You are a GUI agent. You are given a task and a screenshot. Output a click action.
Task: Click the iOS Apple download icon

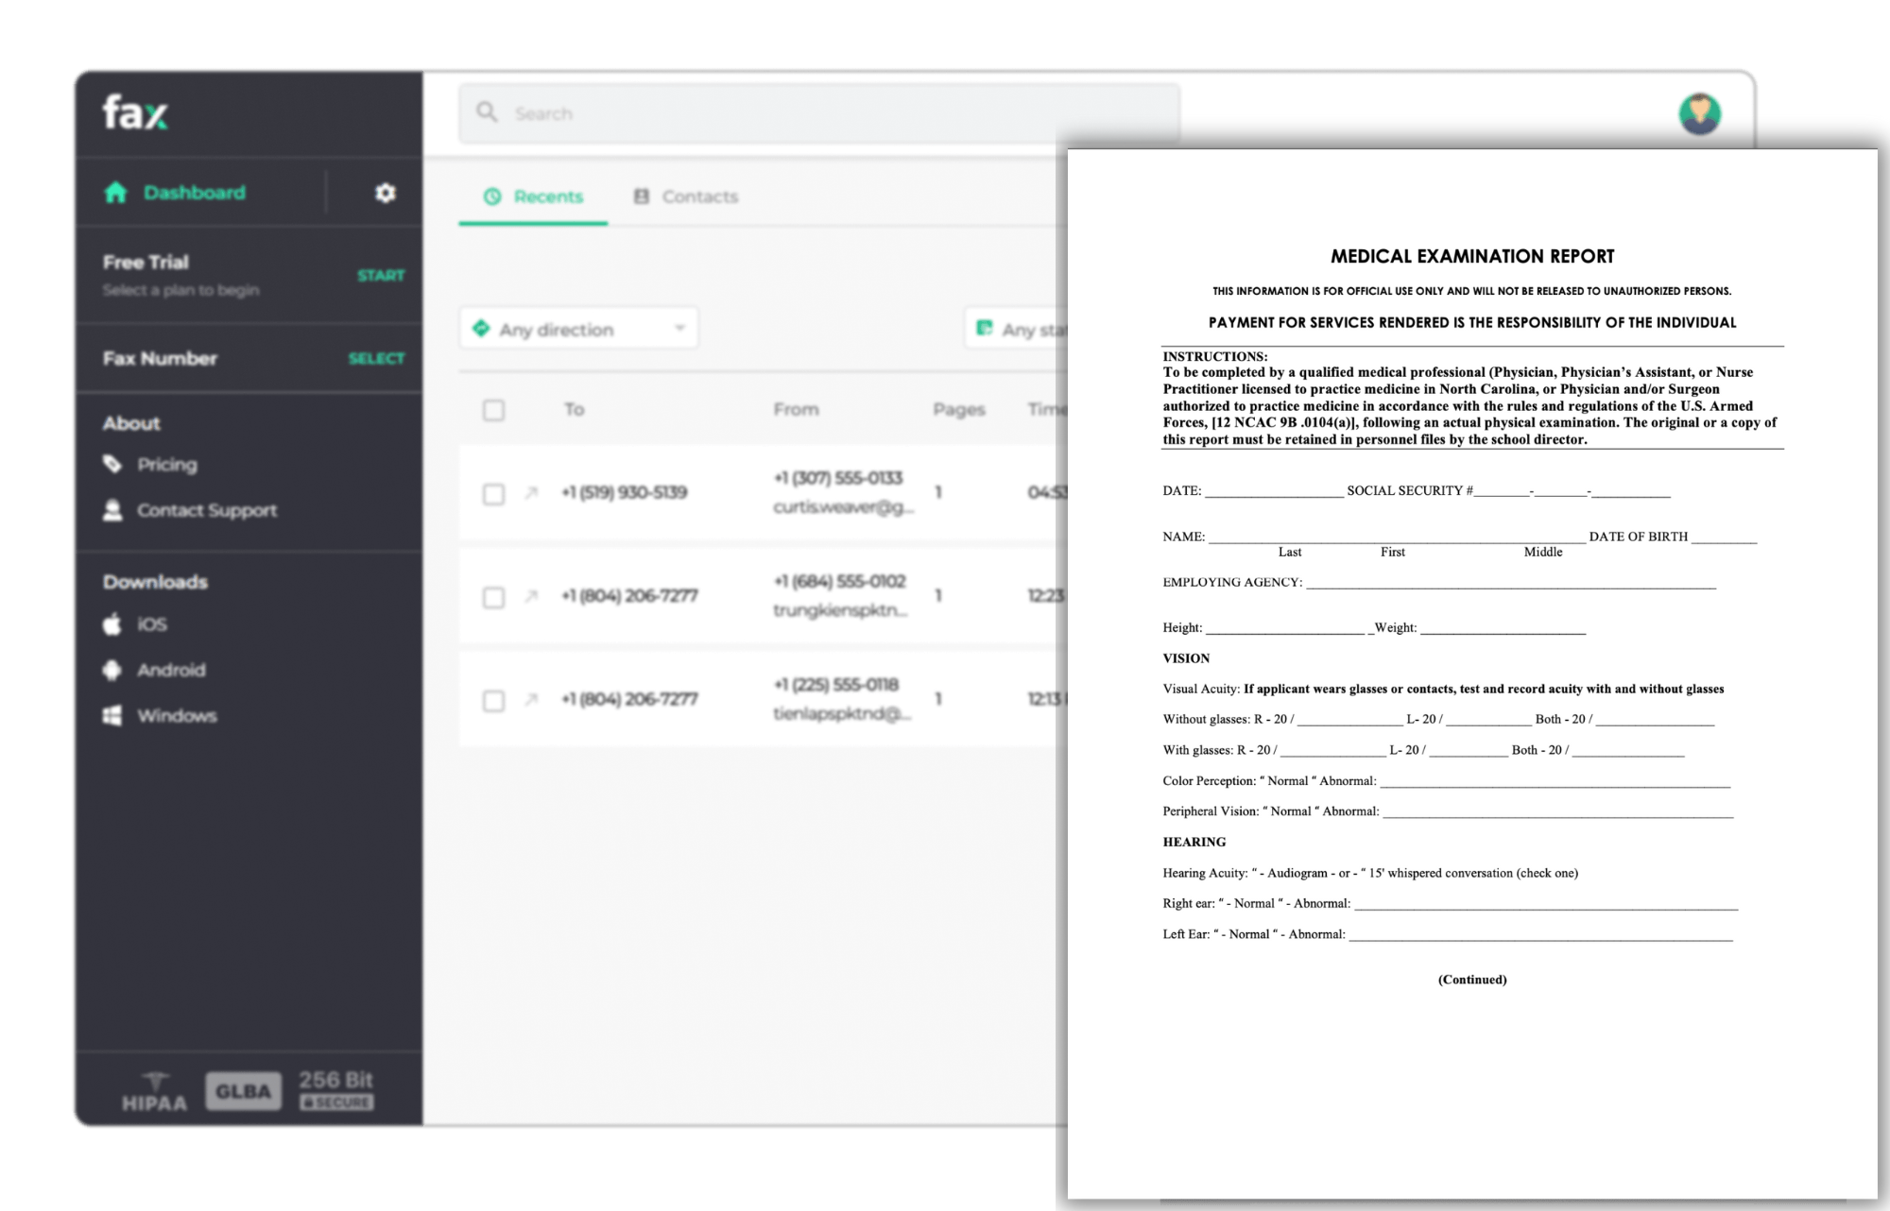(112, 624)
